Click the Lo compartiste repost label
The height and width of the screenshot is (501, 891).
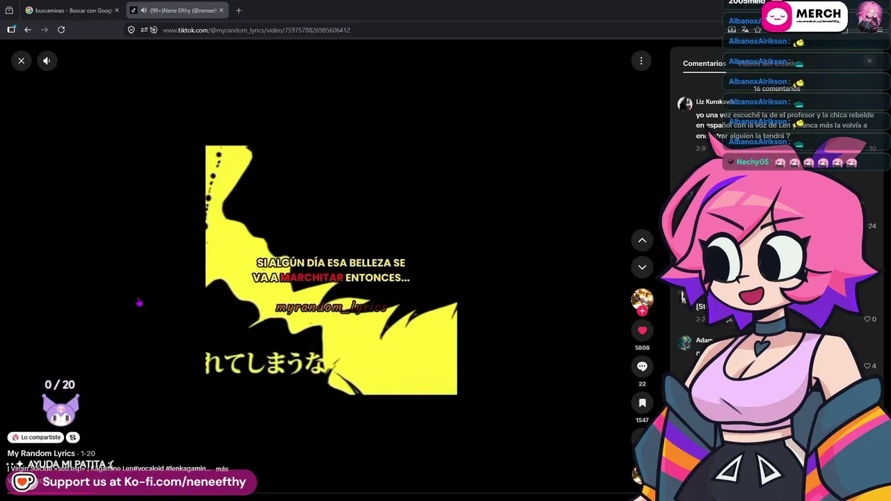tap(36, 438)
